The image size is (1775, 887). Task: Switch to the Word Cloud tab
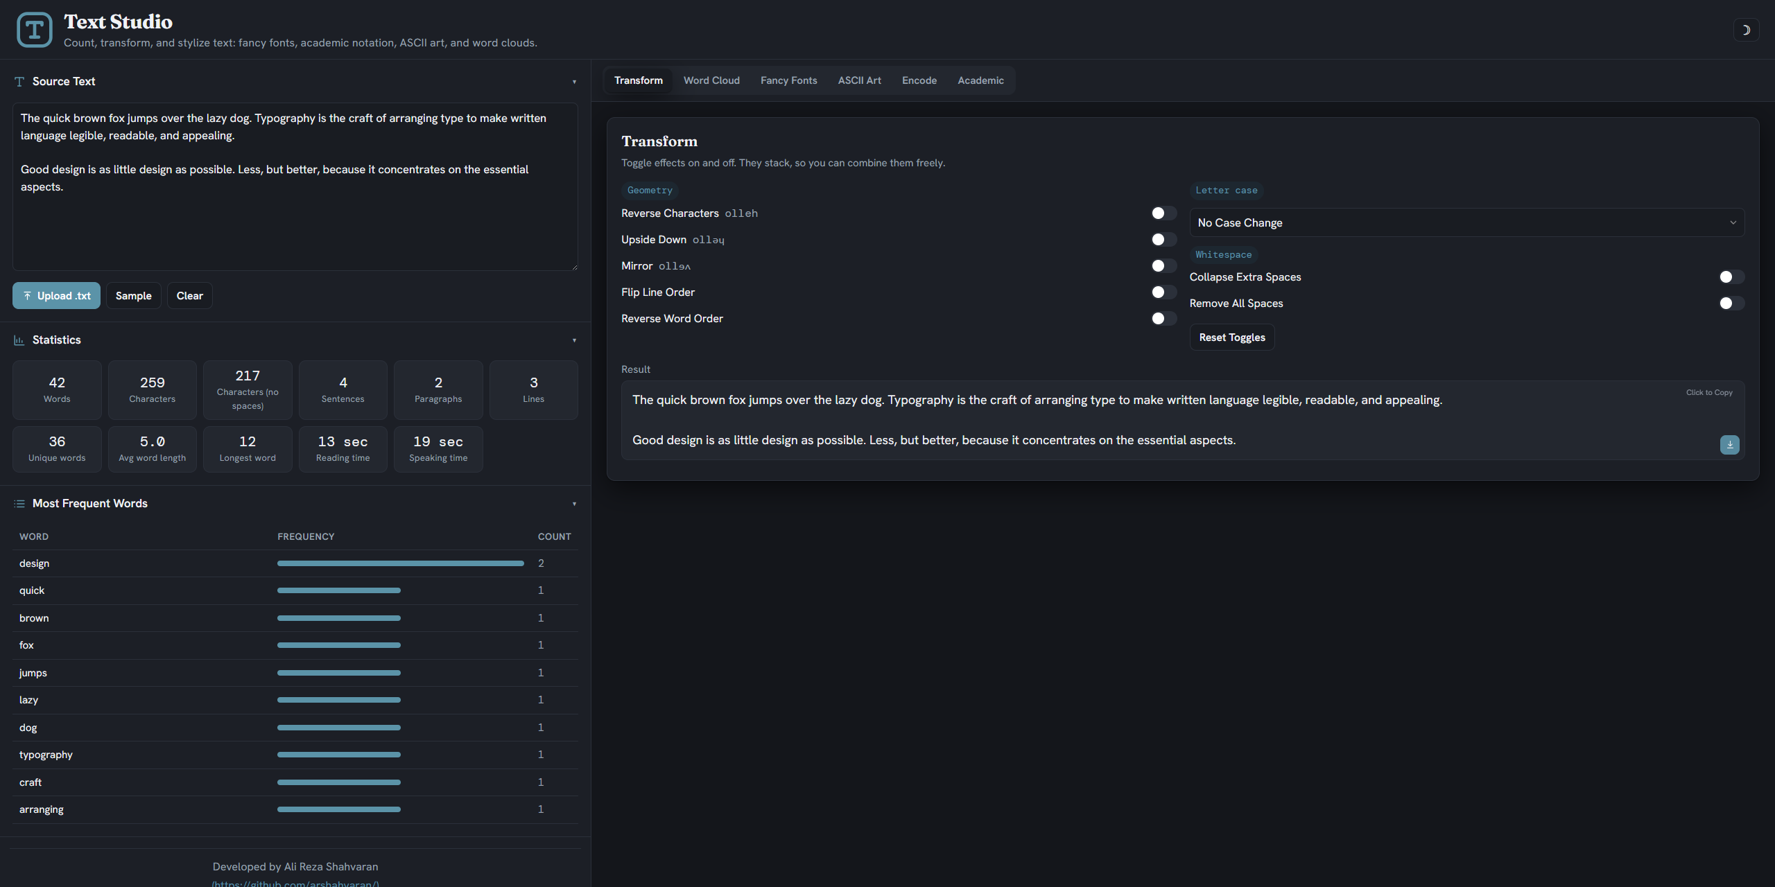tap(711, 80)
